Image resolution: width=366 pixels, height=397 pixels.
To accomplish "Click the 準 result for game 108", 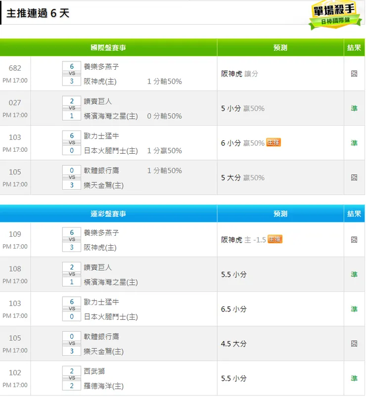I will (354, 274).
